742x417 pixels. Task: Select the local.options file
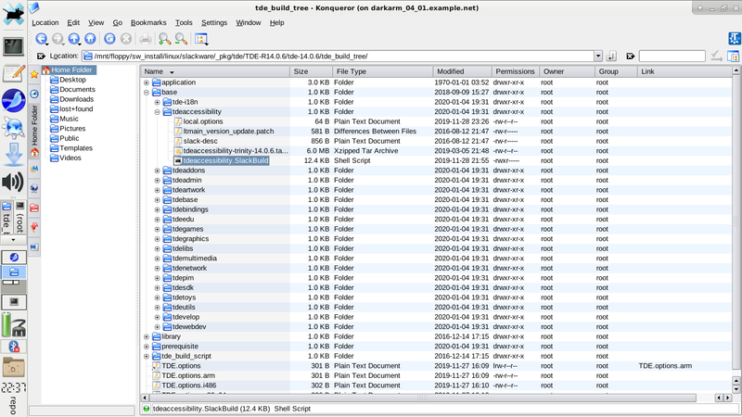202,121
